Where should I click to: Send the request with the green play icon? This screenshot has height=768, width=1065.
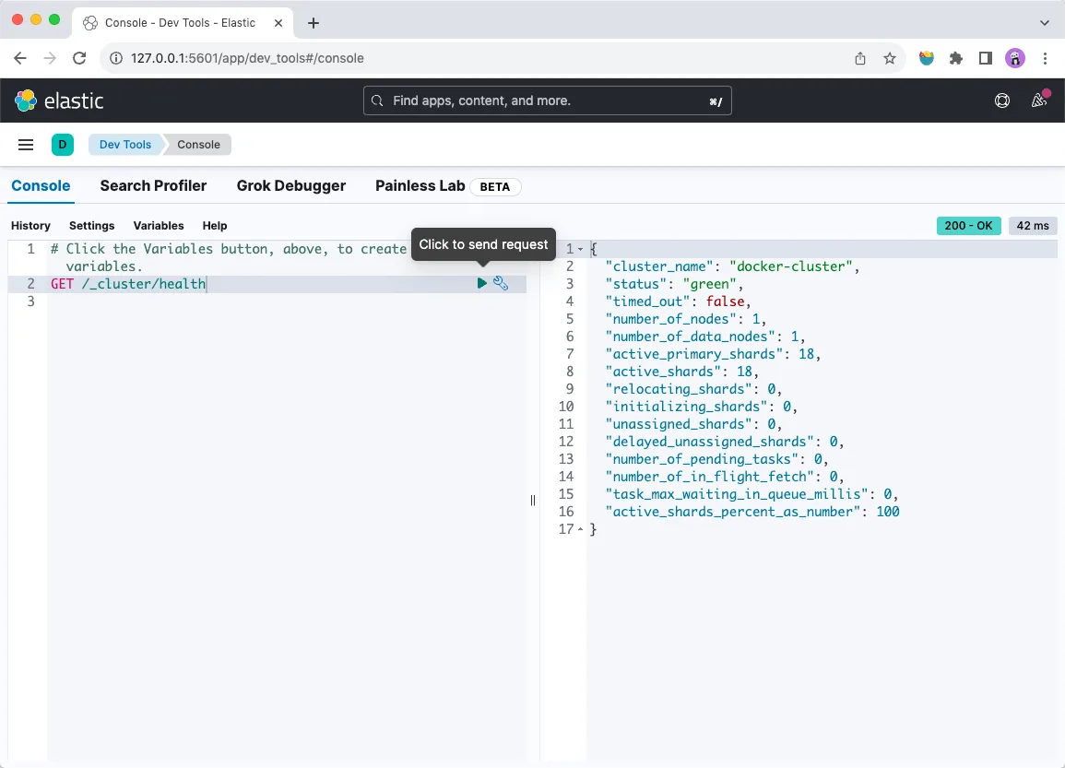[481, 283]
